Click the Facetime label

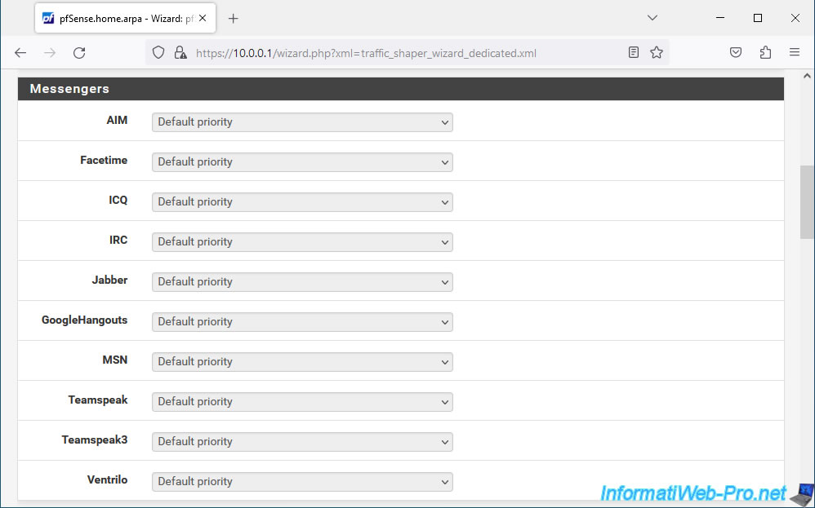[104, 161]
